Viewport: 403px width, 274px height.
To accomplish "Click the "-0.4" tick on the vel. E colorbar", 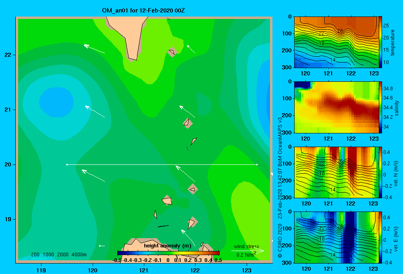I will 387,262.
